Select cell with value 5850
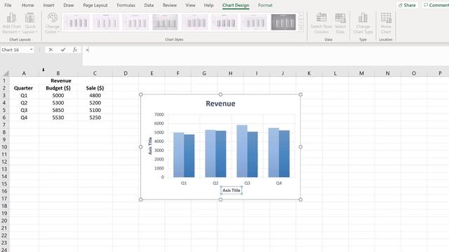This screenshot has width=449, height=252. click(x=58, y=110)
